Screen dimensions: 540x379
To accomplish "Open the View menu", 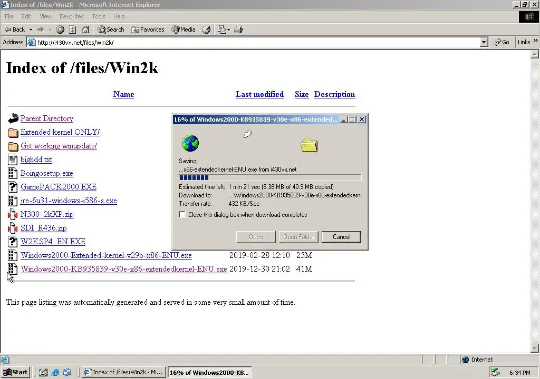I will tap(45, 16).
